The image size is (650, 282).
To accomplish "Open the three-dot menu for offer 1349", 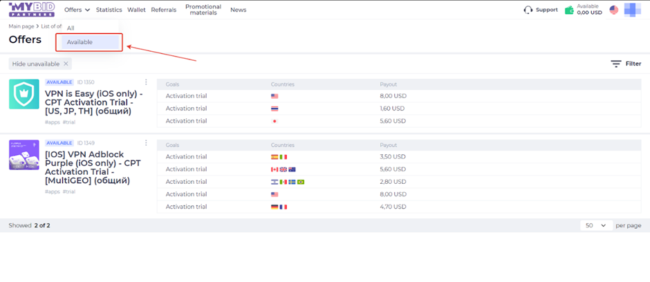I will 146,143.
